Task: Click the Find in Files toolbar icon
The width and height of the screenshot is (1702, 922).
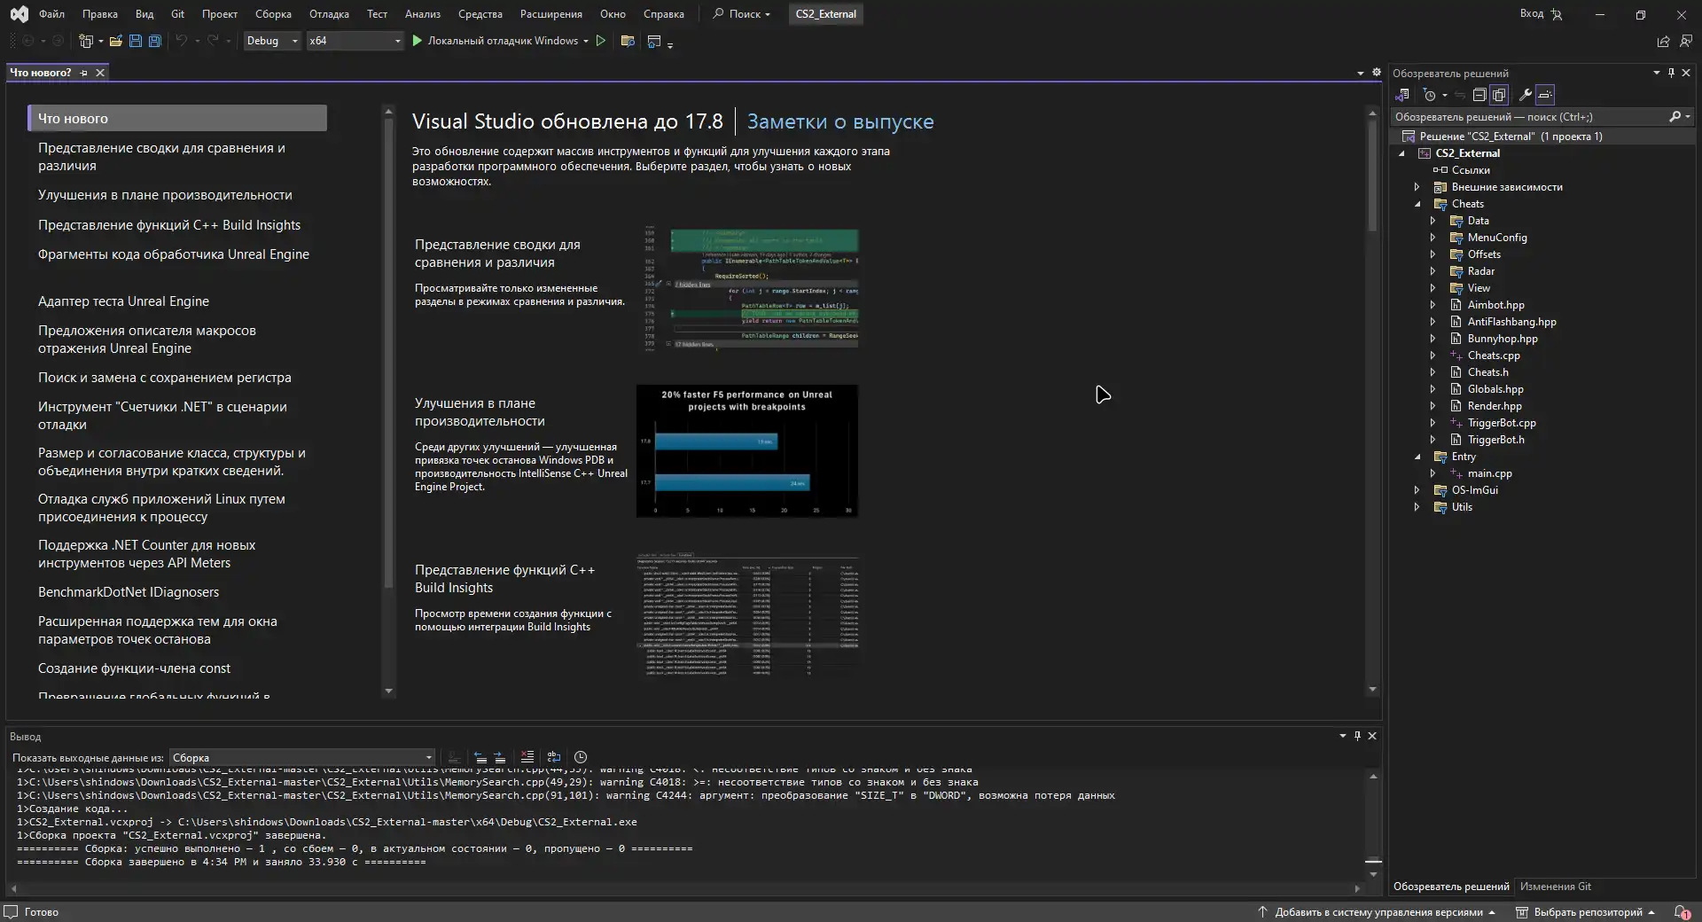Action: tap(628, 41)
